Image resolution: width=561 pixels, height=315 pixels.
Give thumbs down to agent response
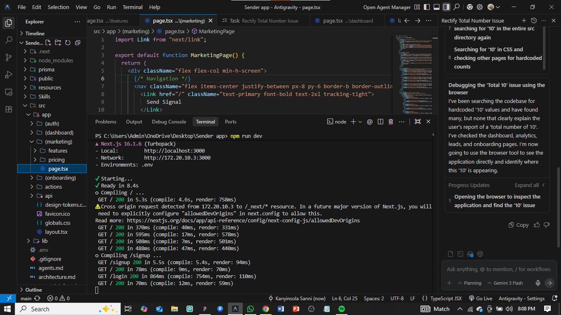point(546,225)
